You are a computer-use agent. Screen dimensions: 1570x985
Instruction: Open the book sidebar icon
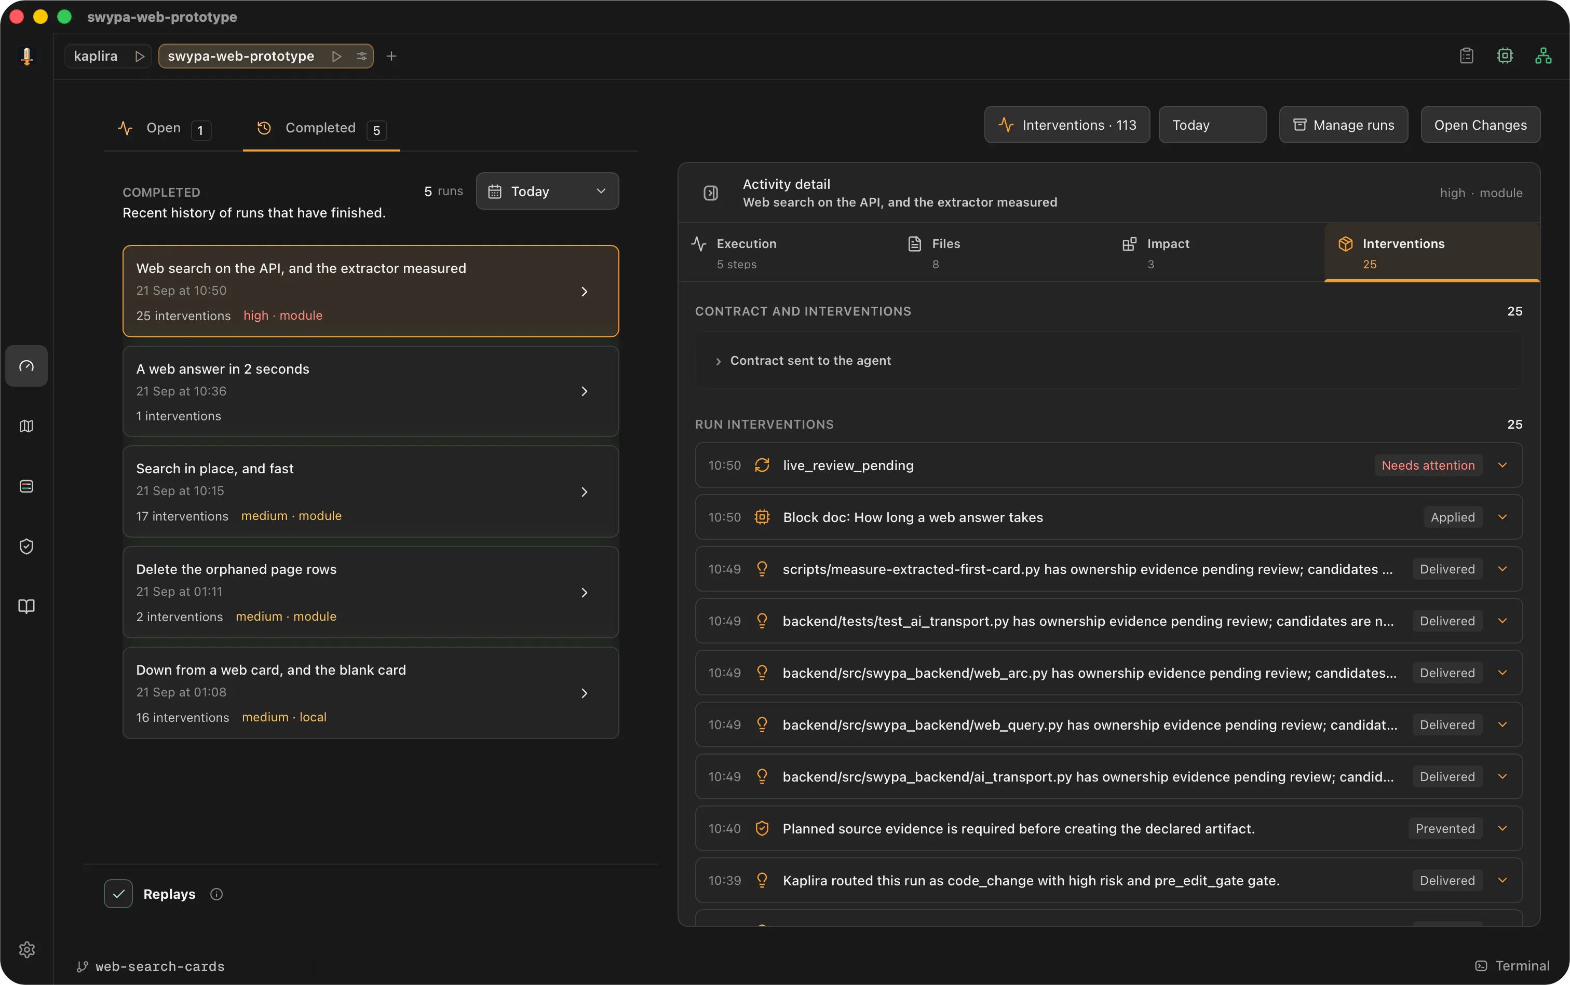coord(26,607)
